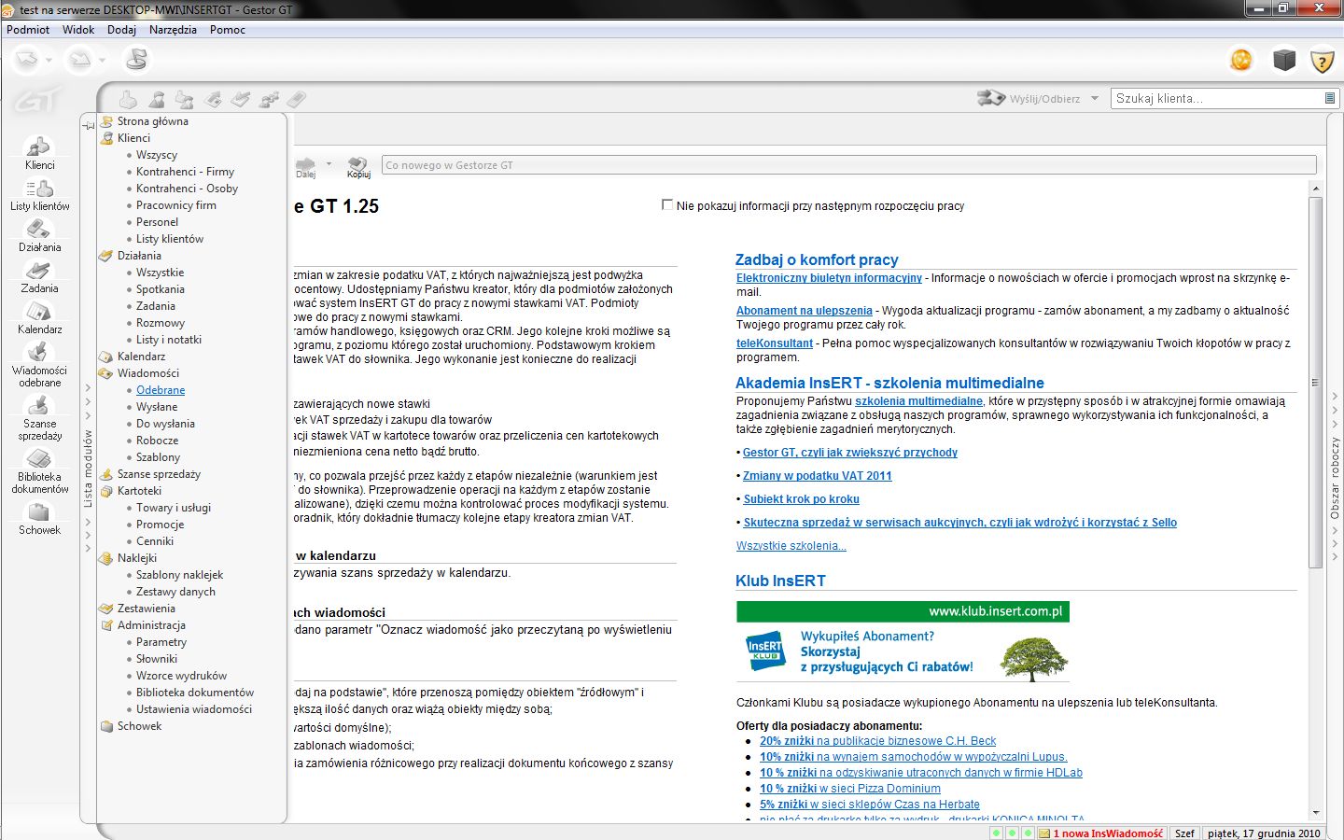Select the Administracja tree node
This screenshot has width=1344, height=840.
pyautogui.click(x=151, y=625)
